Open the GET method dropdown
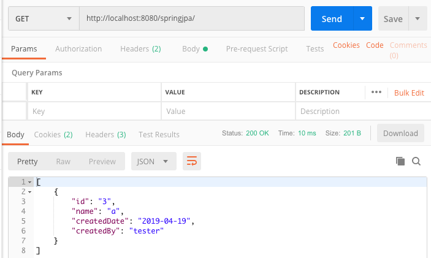Viewport: 431px width, 258px height. [44, 18]
